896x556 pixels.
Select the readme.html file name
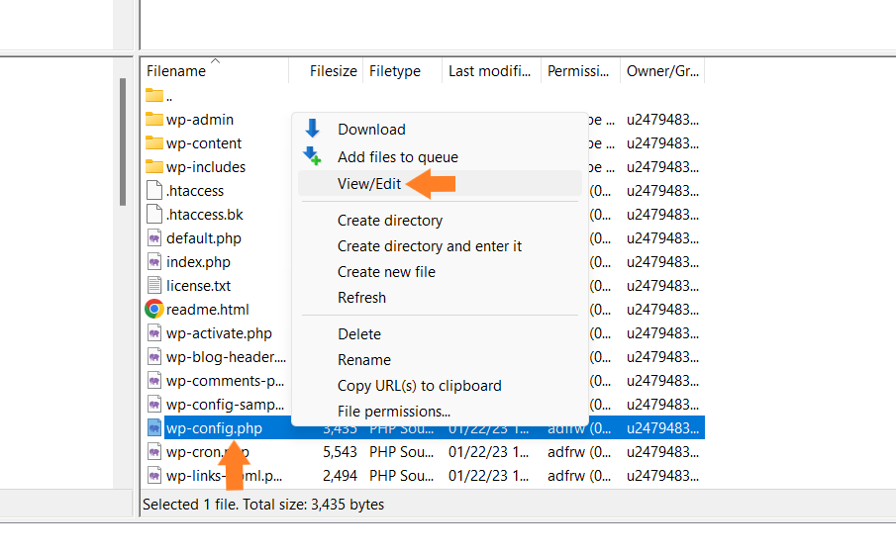click(x=208, y=310)
